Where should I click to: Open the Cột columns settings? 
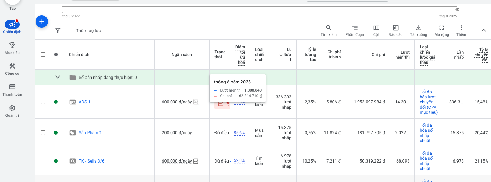click(x=376, y=28)
